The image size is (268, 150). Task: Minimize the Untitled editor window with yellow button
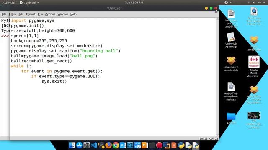[206, 8]
